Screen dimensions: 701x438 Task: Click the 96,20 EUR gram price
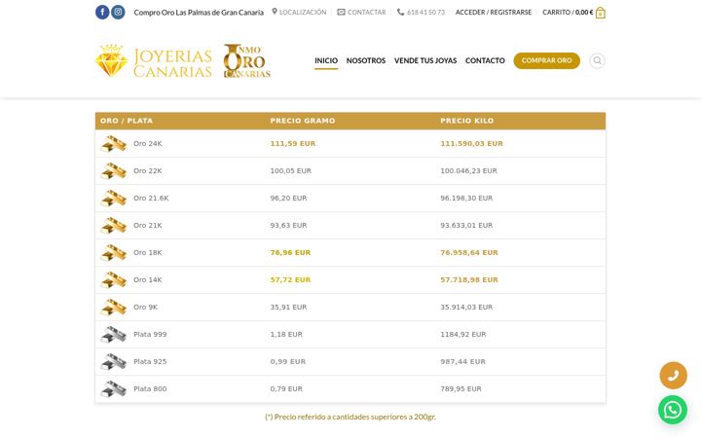pyautogui.click(x=288, y=198)
